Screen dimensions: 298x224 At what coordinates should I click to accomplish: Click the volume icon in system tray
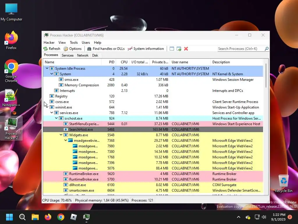[264, 217]
